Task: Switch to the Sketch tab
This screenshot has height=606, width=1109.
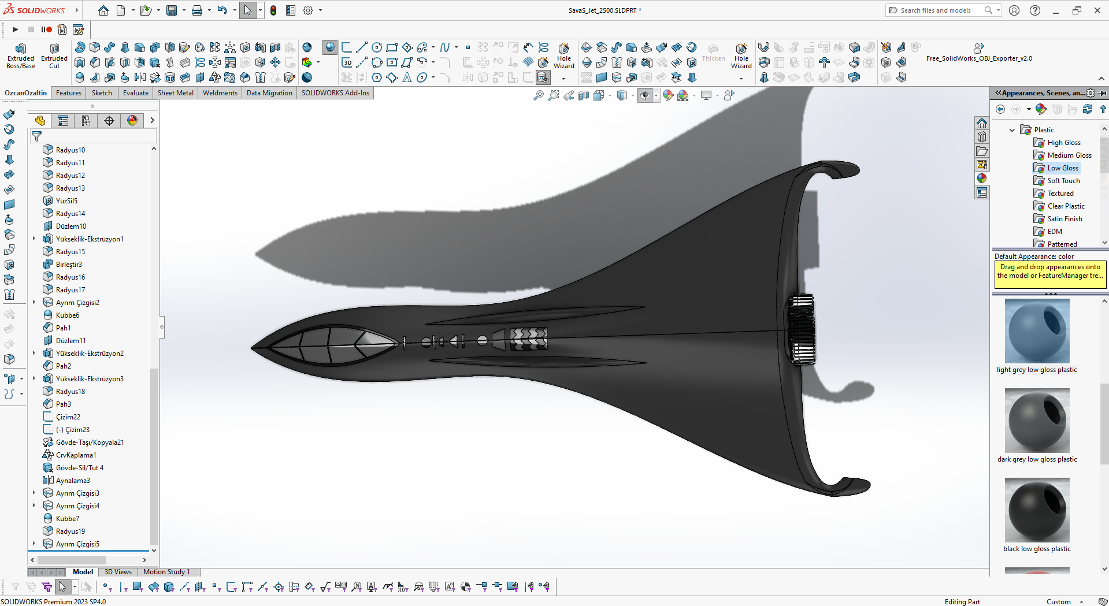Action: 102,93
